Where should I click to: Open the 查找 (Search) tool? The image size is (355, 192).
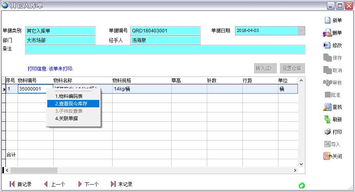coord(332,107)
